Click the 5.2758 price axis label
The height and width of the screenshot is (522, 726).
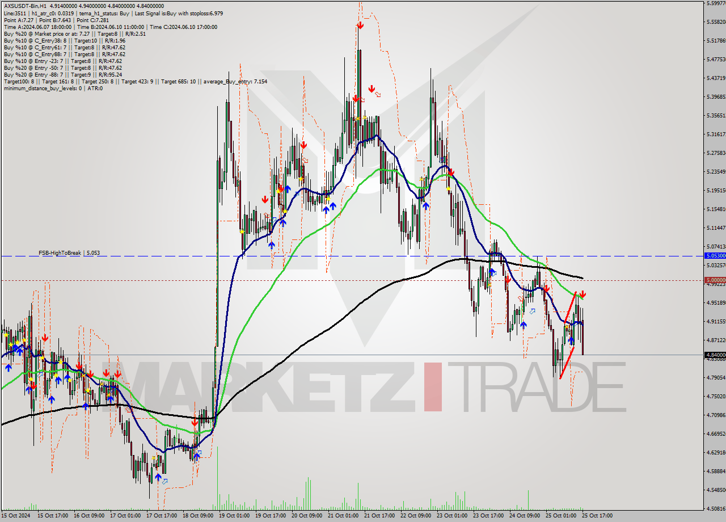(x=716, y=153)
